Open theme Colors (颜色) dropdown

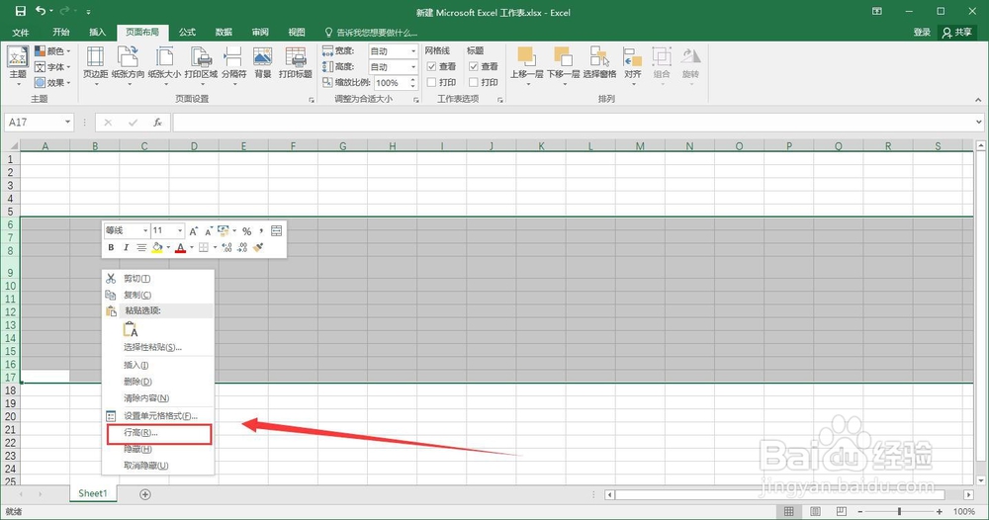click(52, 51)
